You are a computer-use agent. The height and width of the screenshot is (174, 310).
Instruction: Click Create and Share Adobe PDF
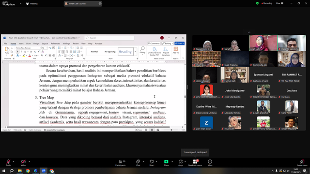pos(154,51)
